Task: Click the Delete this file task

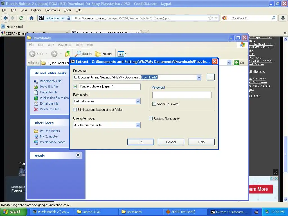Action: pos(49,109)
